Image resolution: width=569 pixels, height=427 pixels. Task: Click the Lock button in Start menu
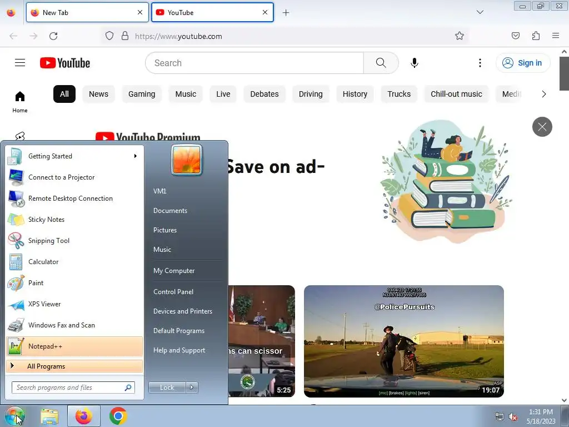coord(167,388)
